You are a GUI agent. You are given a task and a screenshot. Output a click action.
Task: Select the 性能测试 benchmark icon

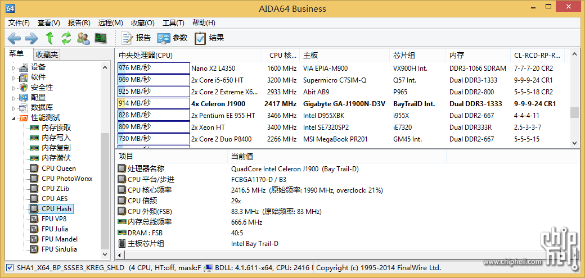24,118
